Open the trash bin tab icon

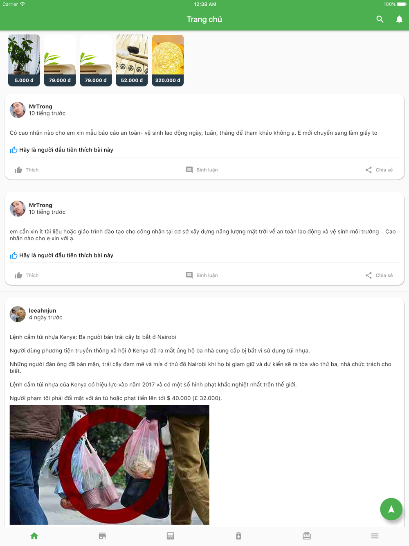pos(238,536)
